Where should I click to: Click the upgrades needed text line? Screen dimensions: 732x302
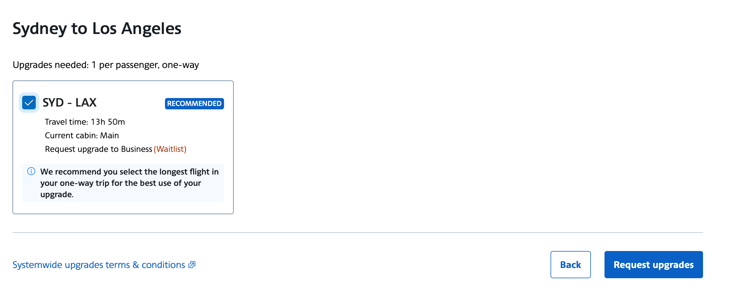tap(105, 65)
